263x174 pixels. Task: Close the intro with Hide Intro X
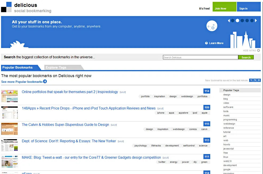pyautogui.click(x=258, y=50)
